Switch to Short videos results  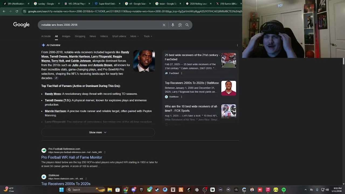119,36
